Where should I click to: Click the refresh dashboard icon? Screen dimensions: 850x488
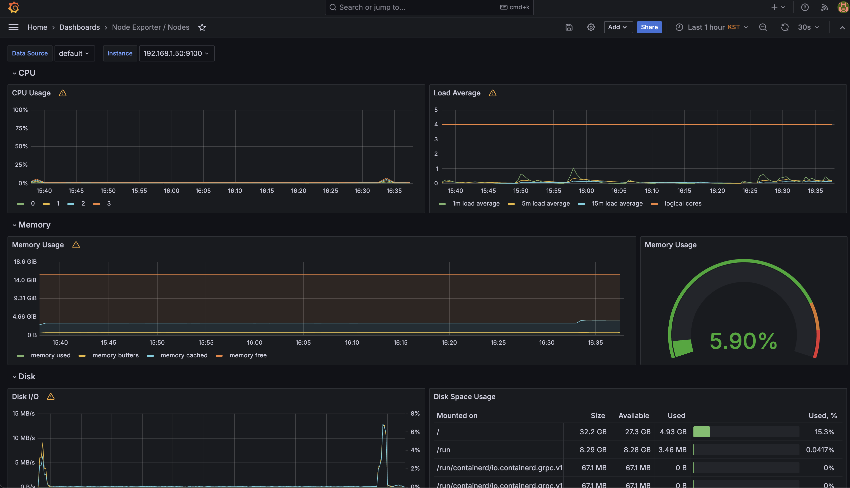(784, 27)
